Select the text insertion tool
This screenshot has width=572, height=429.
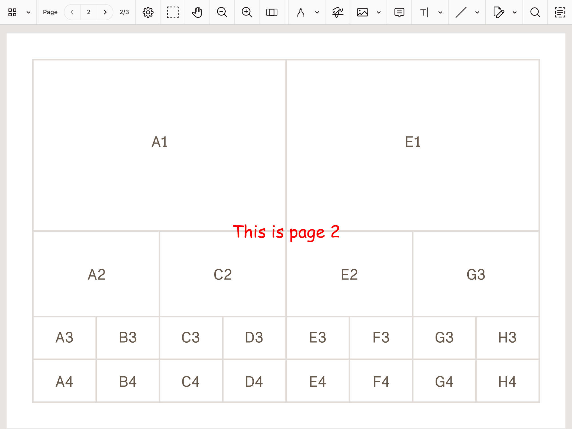point(424,12)
